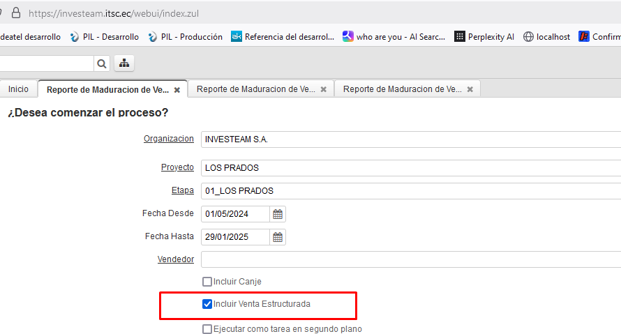
Task: Close the second Reporte de Maduracion tab
Action: pos(324,90)
